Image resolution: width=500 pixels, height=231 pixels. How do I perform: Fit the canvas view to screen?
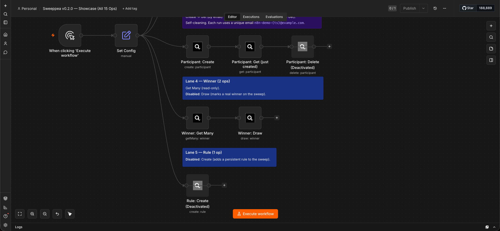tap(20, 214)
